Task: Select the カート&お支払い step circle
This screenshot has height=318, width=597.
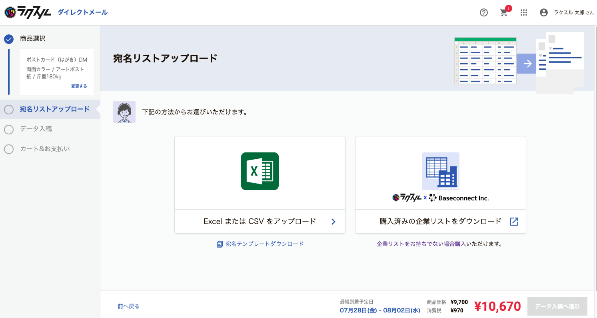Action: click(x=9, y=149)
